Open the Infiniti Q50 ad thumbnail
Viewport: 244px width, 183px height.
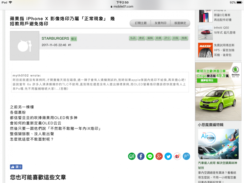[x=205, y=33]
